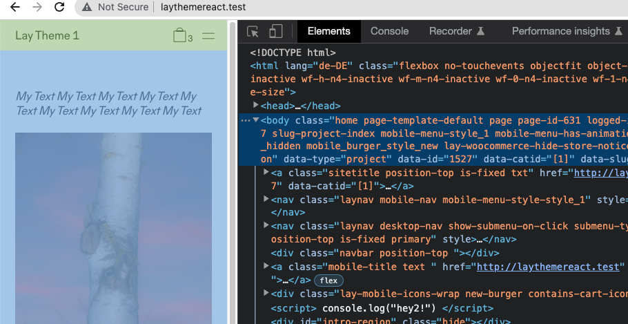This screenshot has width=628, height=324.
Task: Follow the mobile-title href link
Action: [x=550, y=267]
